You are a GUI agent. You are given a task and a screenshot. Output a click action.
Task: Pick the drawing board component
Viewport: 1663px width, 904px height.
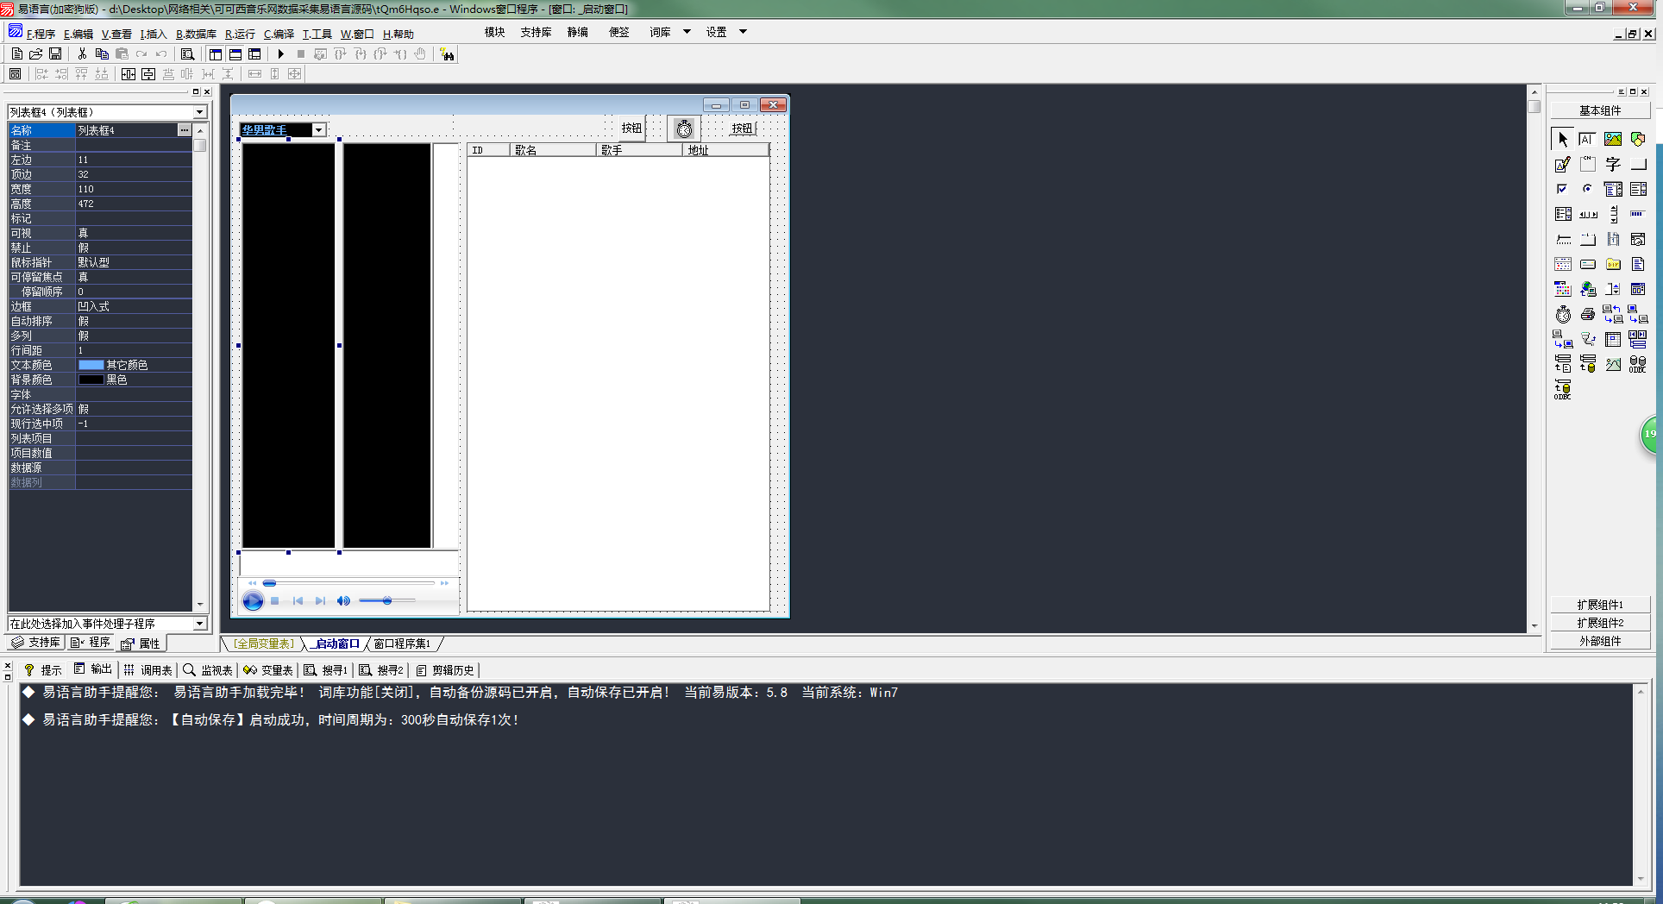(x=1562, y=164)
